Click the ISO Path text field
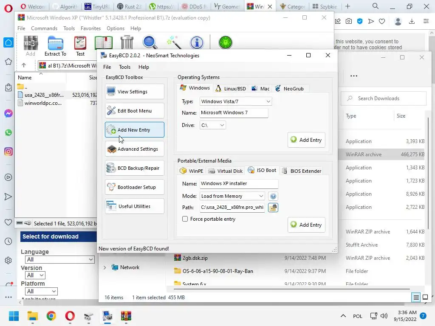435x326 pixels. [x=232, y=207]
